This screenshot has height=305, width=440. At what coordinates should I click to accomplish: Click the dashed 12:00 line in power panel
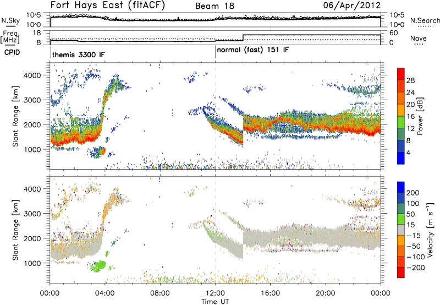coord(215,116)
